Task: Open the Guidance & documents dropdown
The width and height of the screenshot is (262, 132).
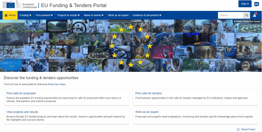Action: click(147, 15)
